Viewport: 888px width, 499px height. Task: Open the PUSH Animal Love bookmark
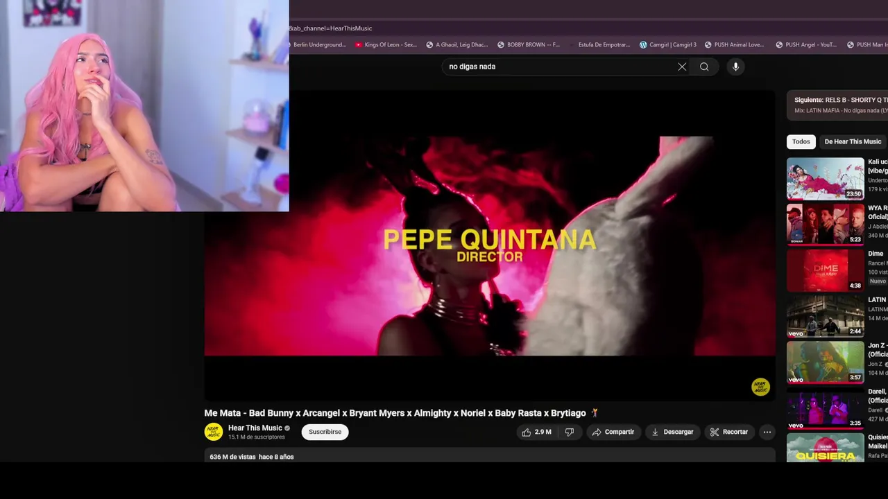coord(736,44)
